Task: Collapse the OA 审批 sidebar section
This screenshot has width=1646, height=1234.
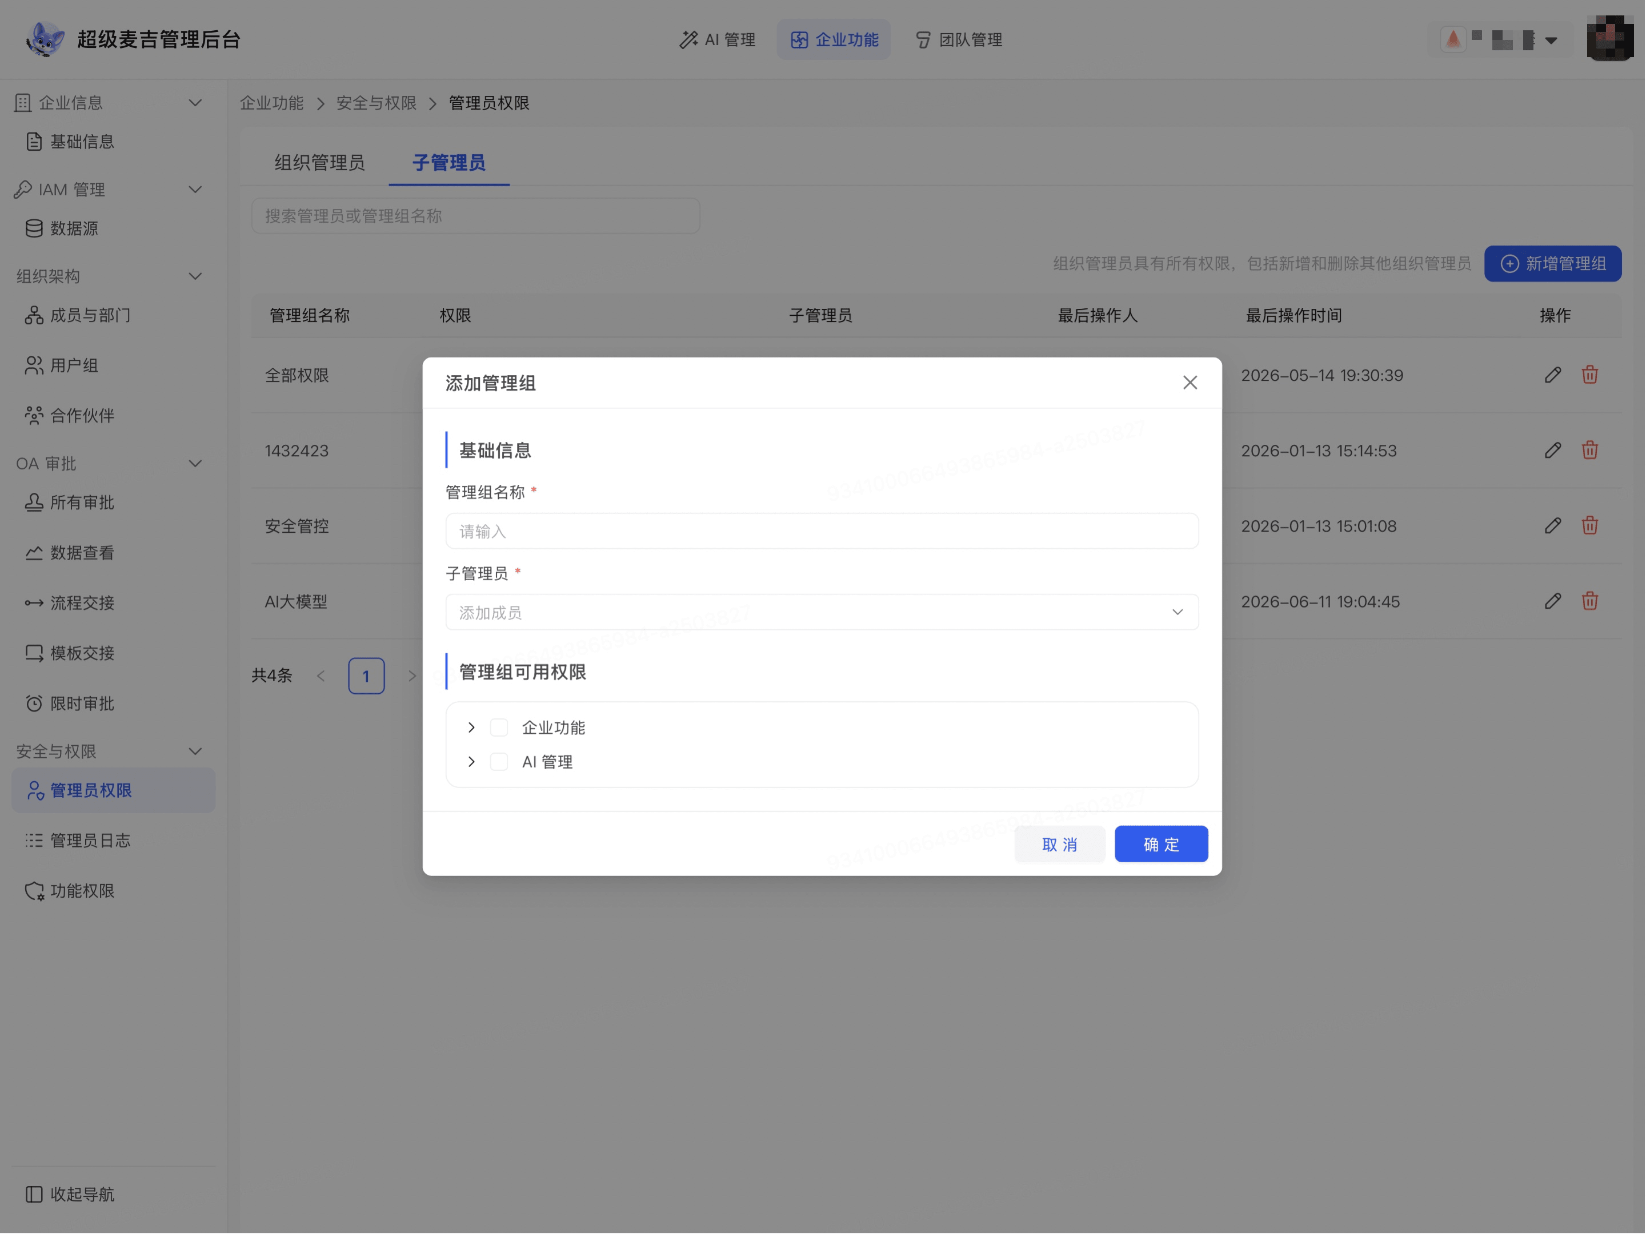Action: [x=195, y=464]
